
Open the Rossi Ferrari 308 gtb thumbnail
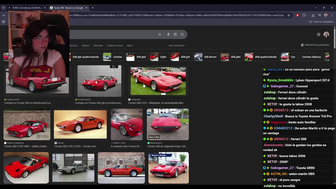click(x=99, y=81)
